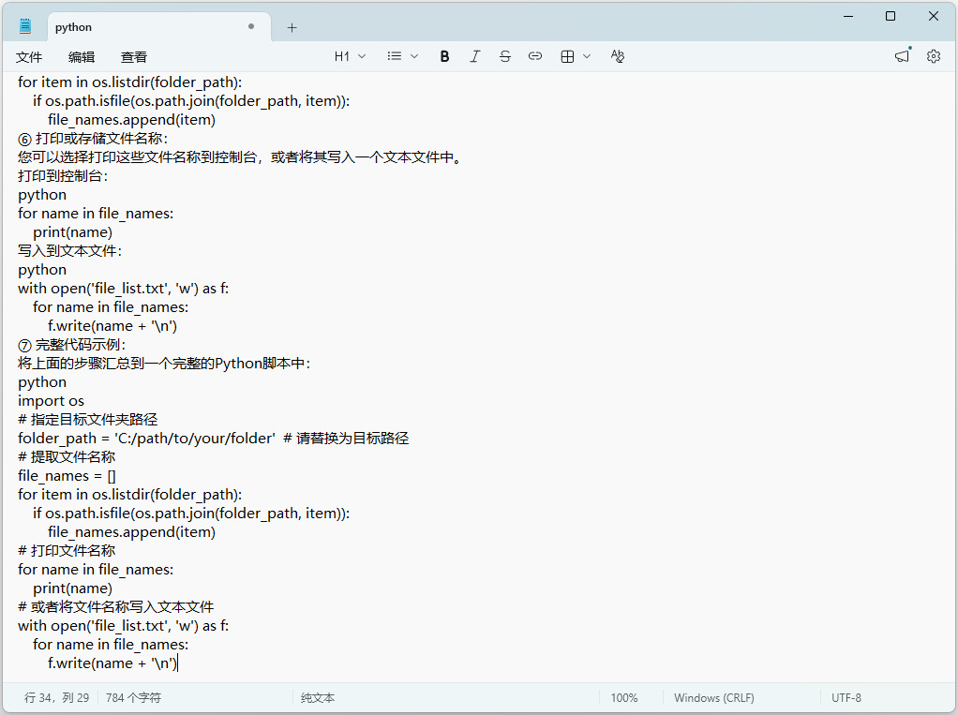The image size is (958, 715).
Task: Toggle italic formatting
Action: 474,57
